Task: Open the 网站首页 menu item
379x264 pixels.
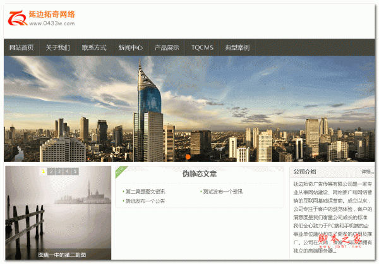Action: coord(21,47)
